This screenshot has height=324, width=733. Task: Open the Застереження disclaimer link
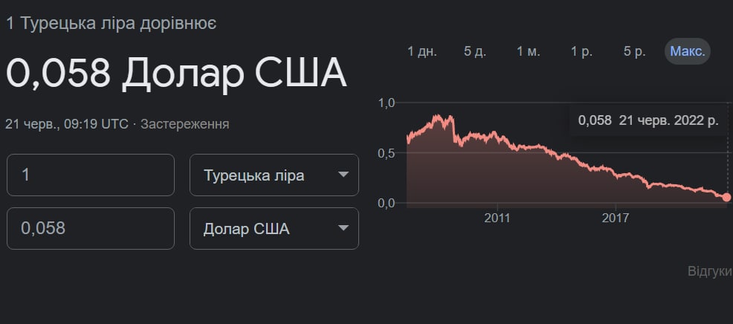click(x=184, y=123)
